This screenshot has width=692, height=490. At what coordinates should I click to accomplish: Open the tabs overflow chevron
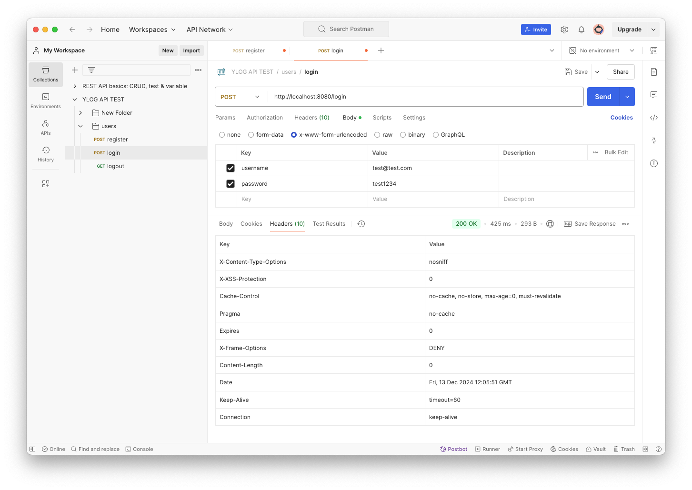click(552, 50)
